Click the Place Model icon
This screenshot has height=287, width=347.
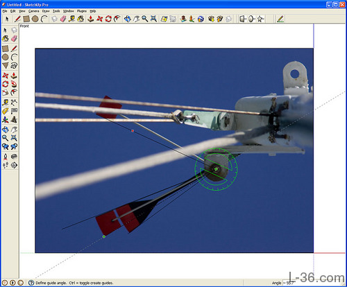tap(183, 19)
